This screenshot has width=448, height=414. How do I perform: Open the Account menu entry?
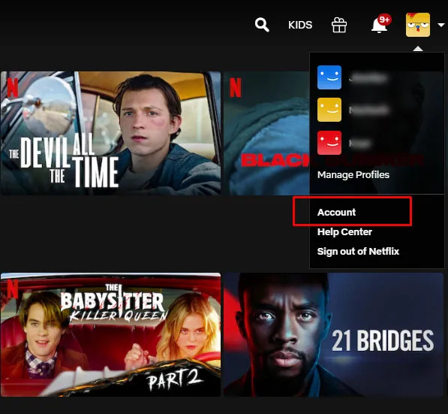(x=336, y=212)
